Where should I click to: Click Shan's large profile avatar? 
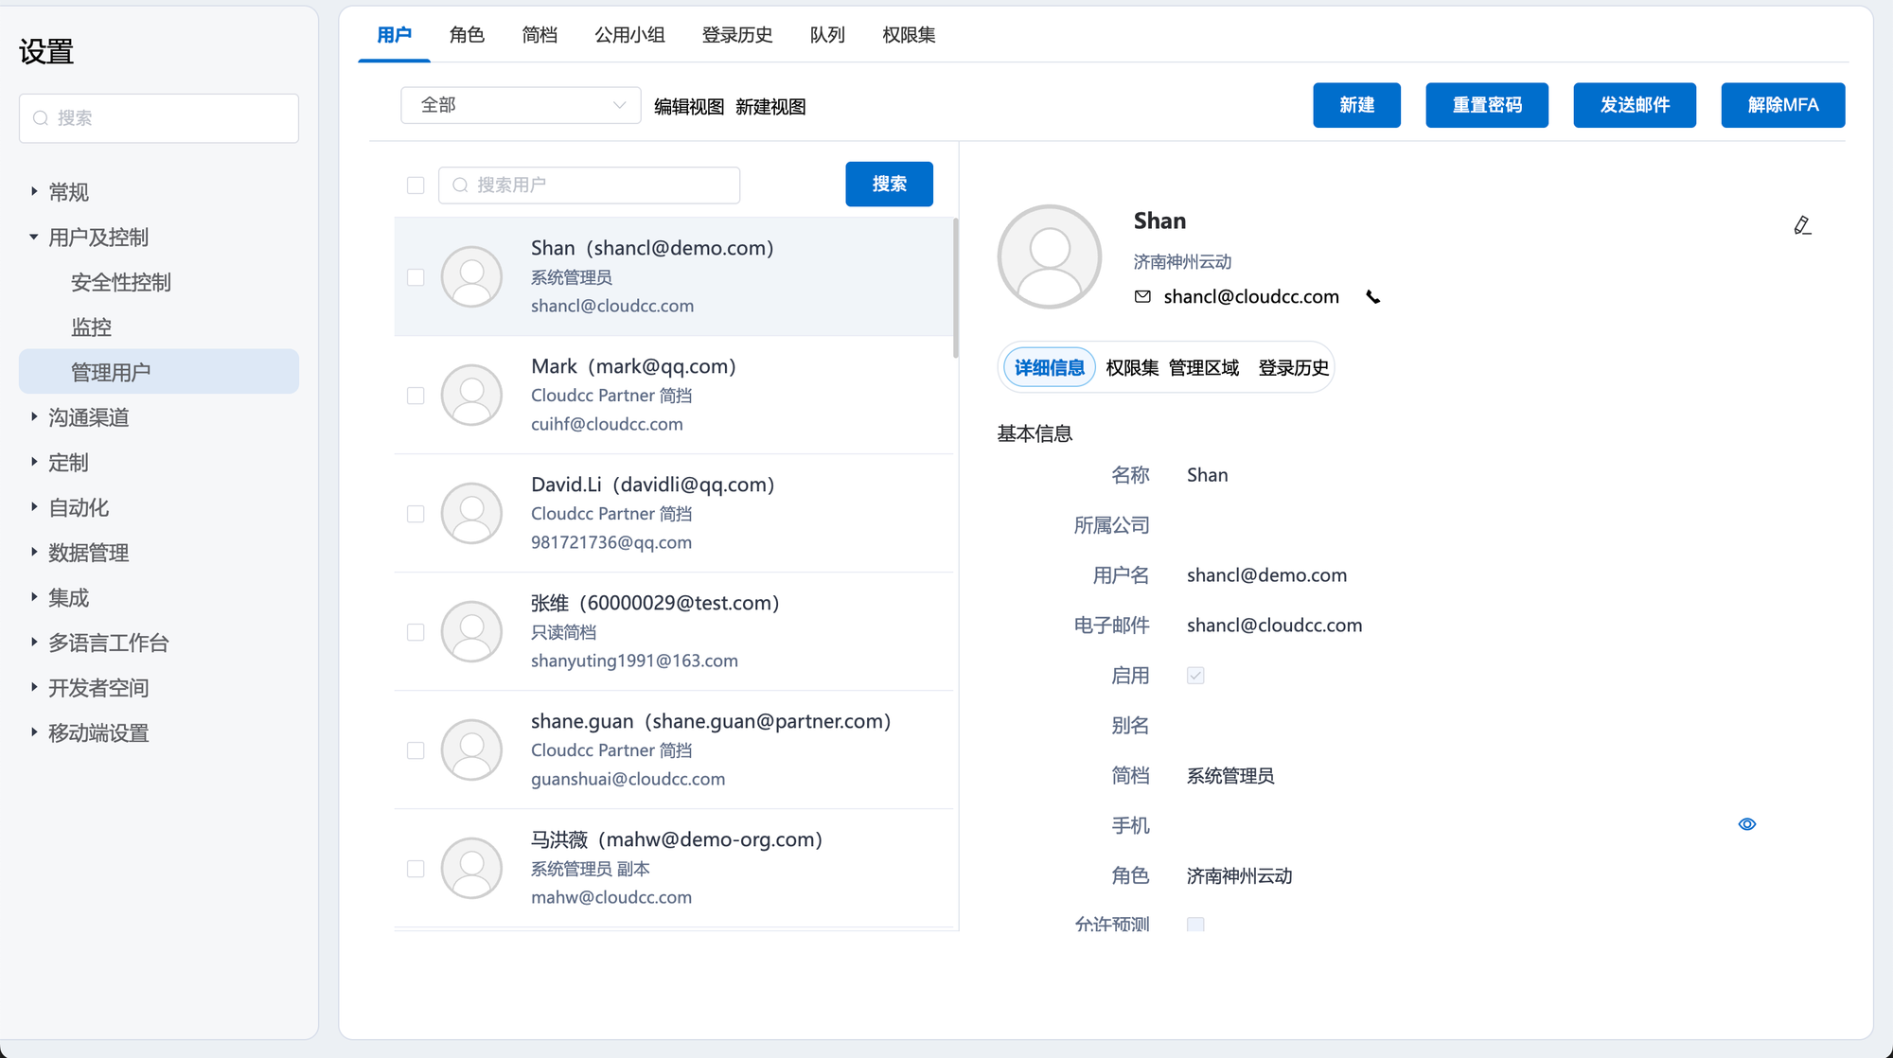(1050, 256)
